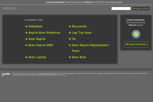This screenshot has height=102, width=153.
Task: Click the Verwandte Links heading
Action: [34, 20]
